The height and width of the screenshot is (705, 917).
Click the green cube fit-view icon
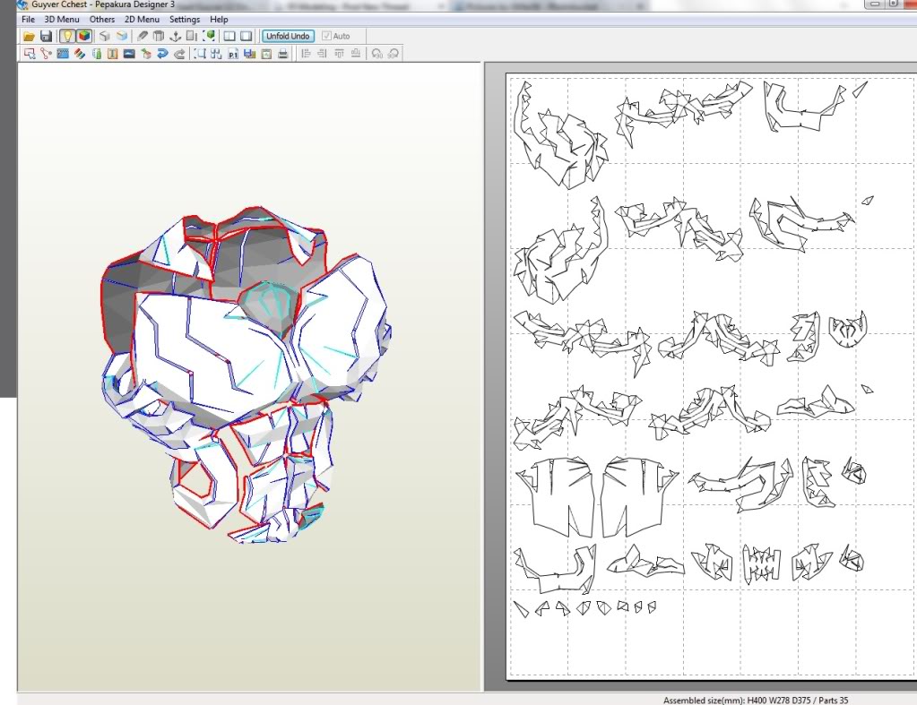coord(209,36)
